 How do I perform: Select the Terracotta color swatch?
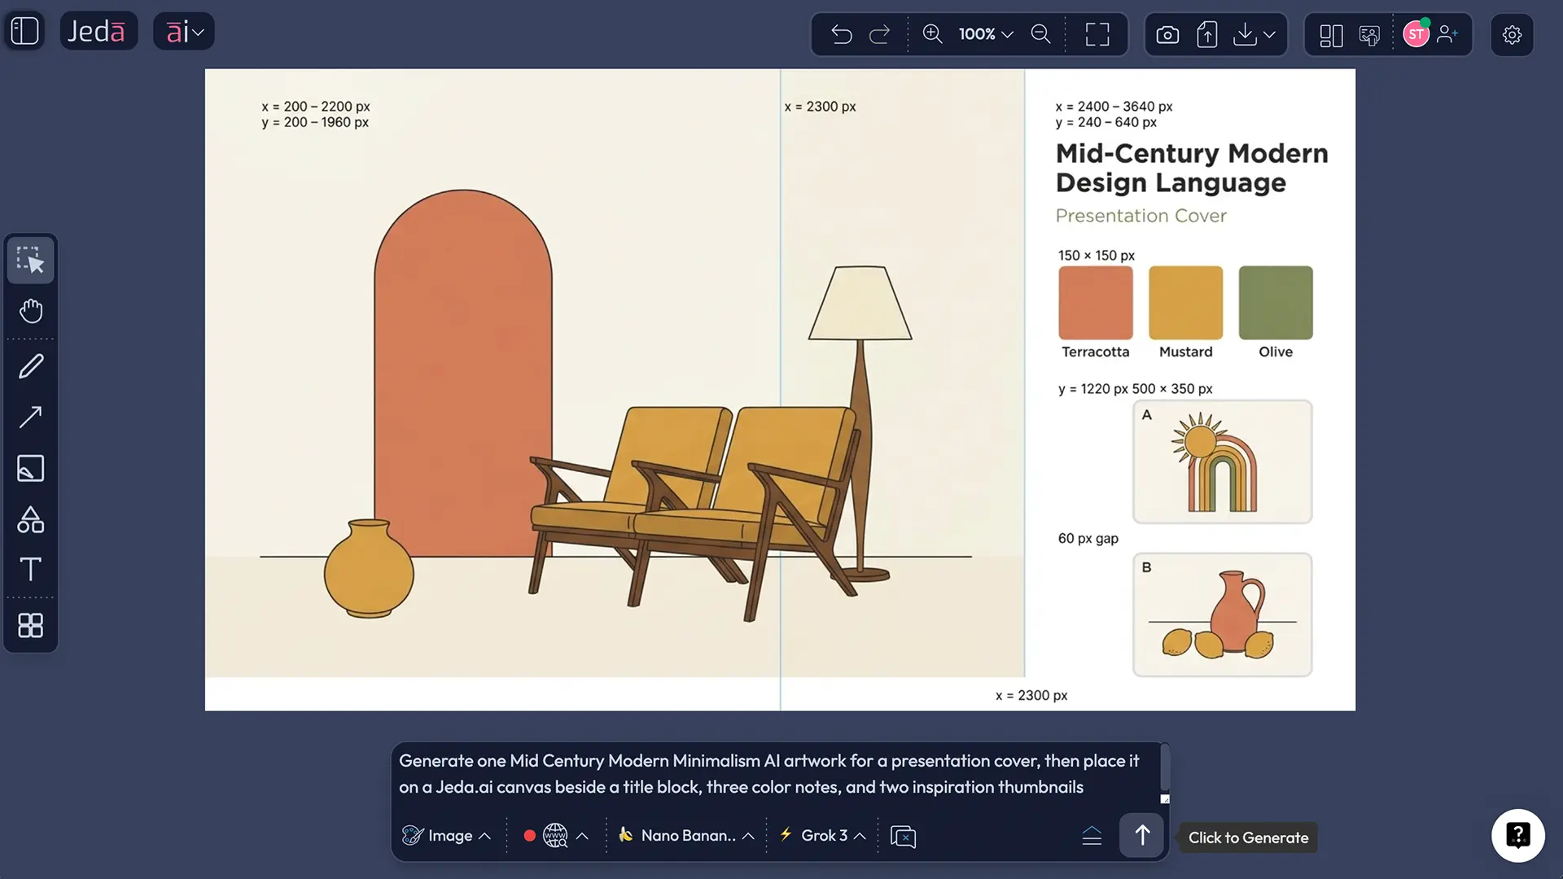pyautogui.click(x=1096, y=303)
